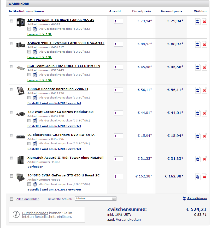Open Xigmatek Asgard II Midi Tower link
This screenshot has height=228, width=211.
[x=66, y=158]
